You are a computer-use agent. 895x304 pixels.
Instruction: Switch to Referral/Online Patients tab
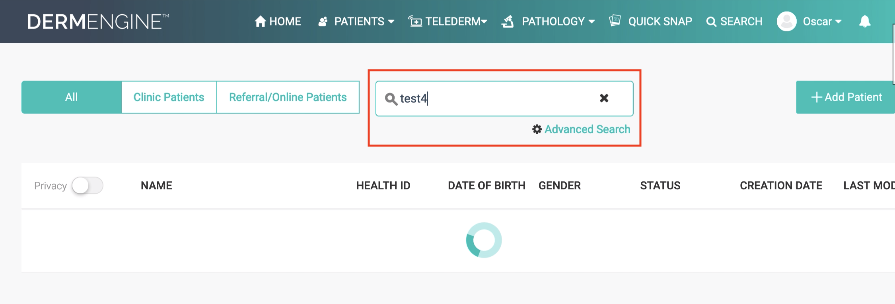point(288,97)
